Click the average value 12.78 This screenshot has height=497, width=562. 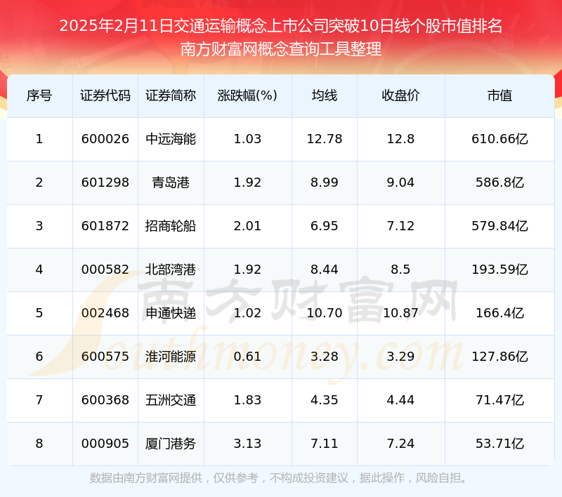click(x=325, y=139)
